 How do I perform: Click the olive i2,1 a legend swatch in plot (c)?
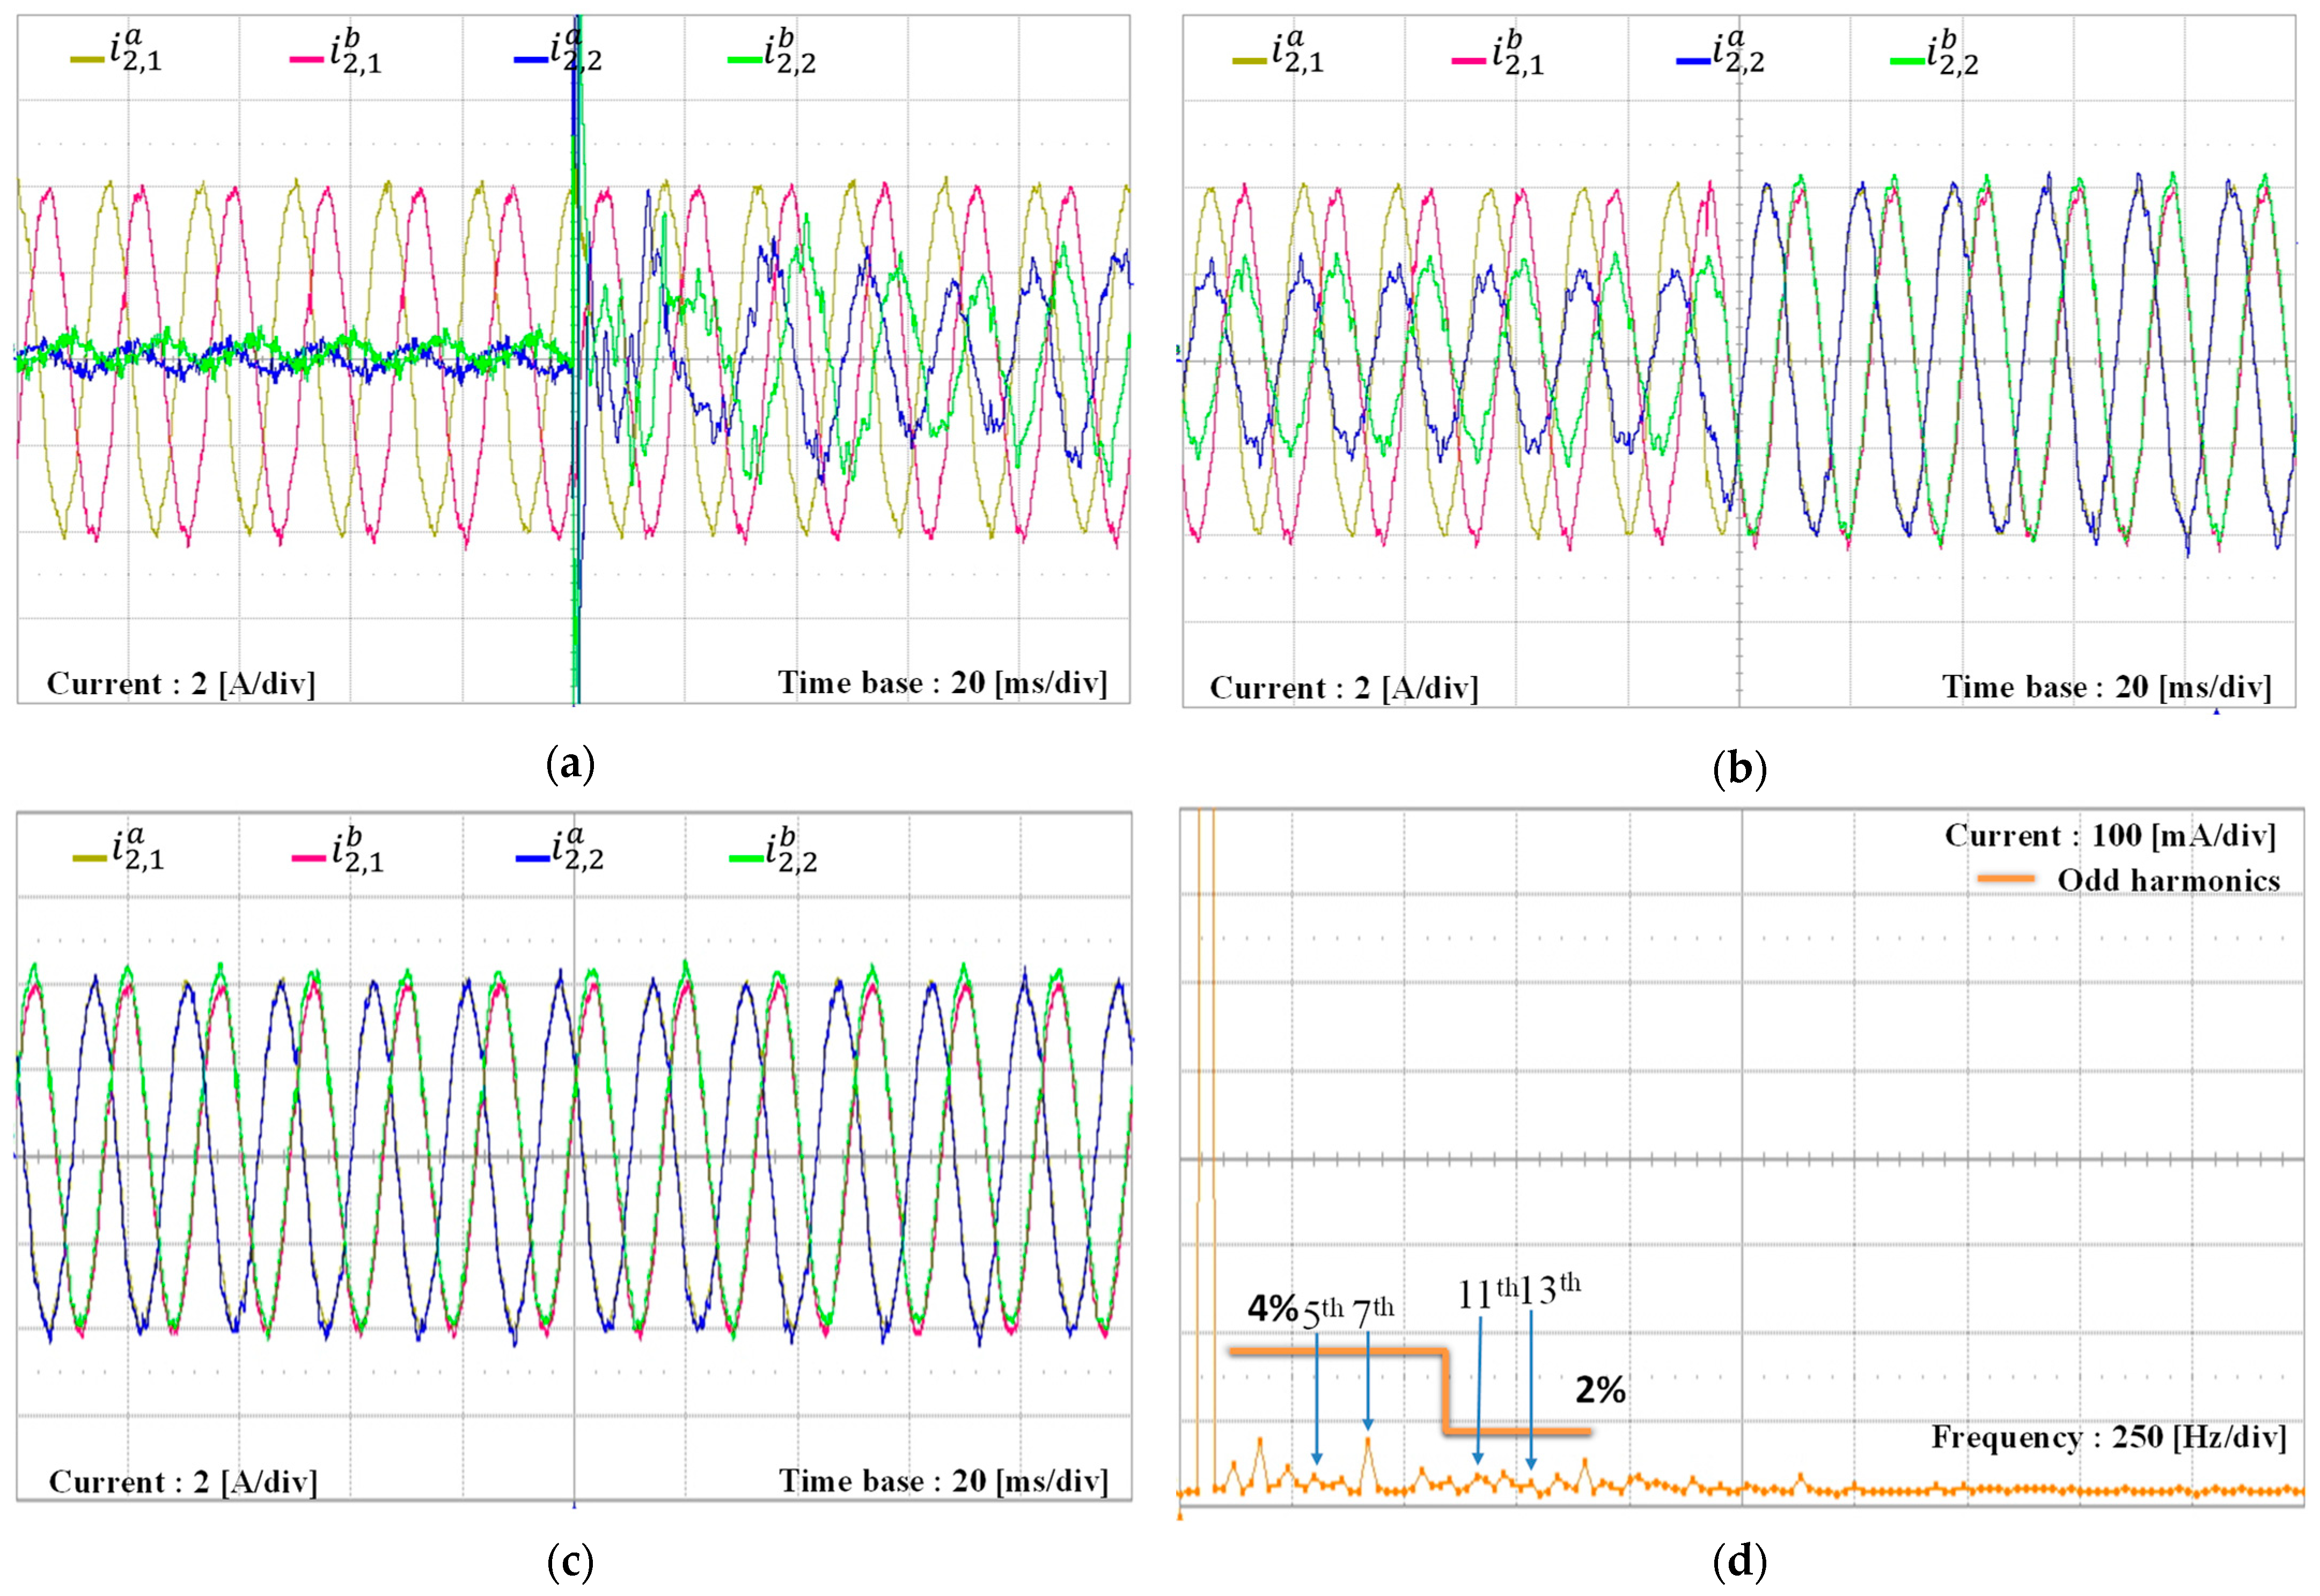click(x=89, y=858)
